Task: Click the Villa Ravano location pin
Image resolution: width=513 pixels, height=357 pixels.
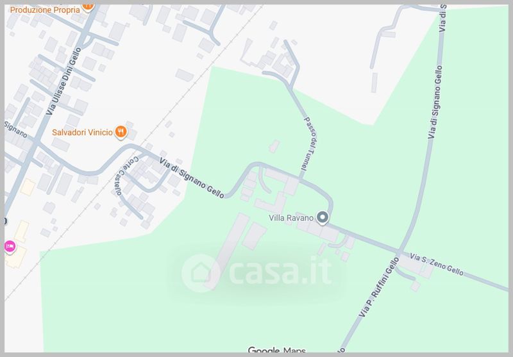Action: coord(323,218)
